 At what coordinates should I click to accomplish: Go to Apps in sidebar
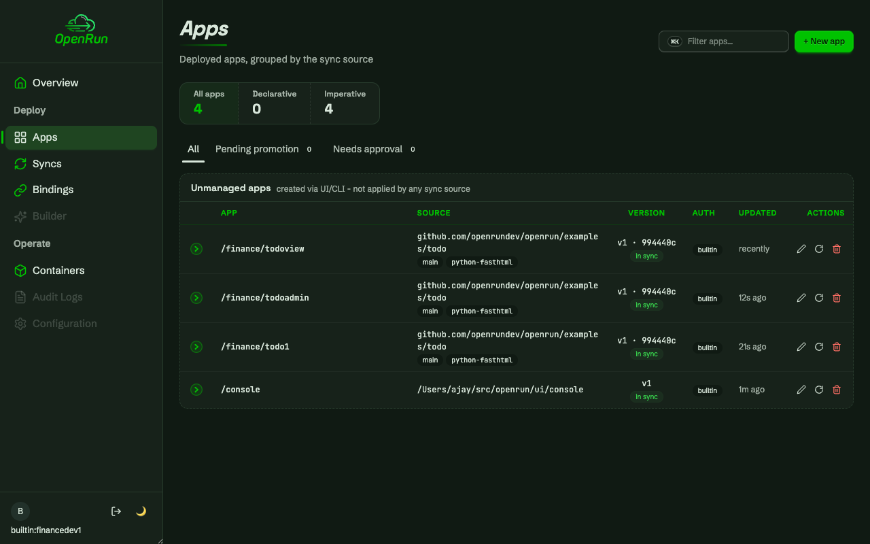[82, 137]
